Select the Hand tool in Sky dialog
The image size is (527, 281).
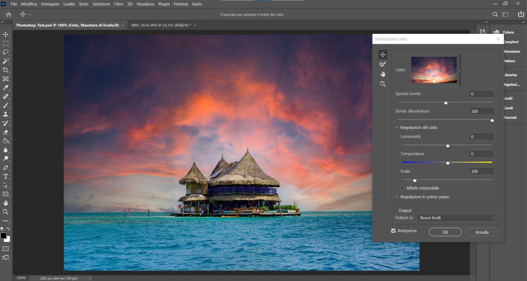pyautogui.click(x=383, y=74)
